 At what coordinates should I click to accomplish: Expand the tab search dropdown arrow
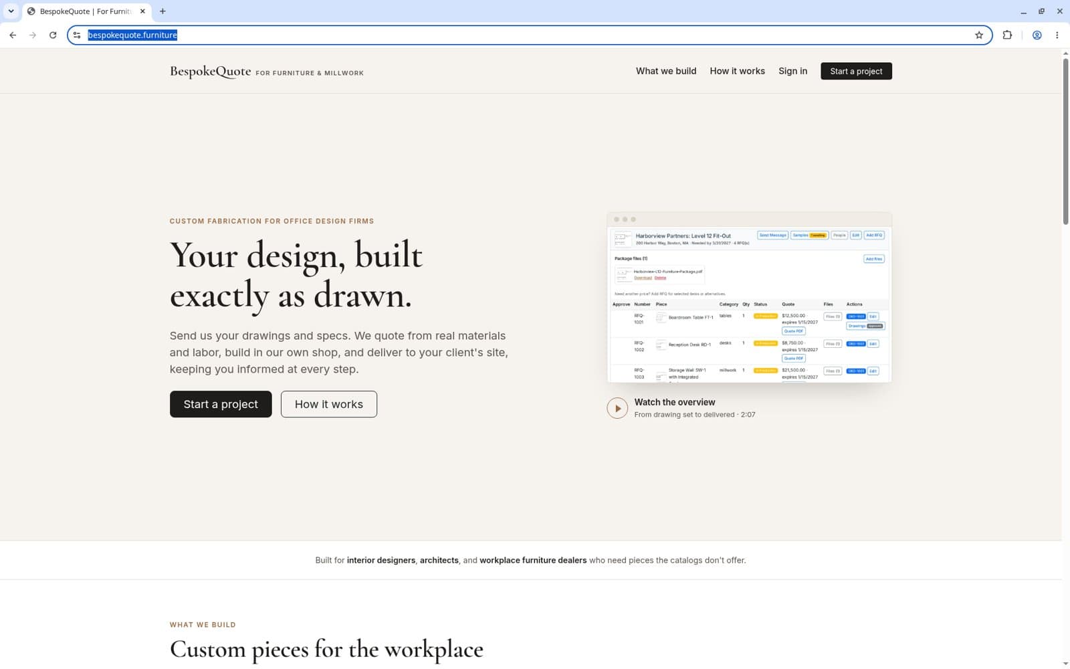pos(11,11)
